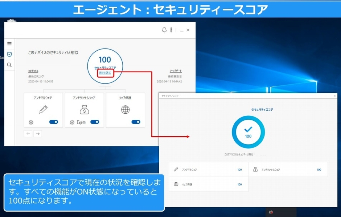This screenshot has width=341, height=217.
Task: Disable the アンチマルウェア toggle switch
Action: click(x=54, y=122)
